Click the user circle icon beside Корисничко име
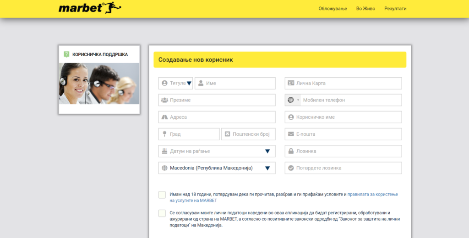The width and height of the screenshot is (469, 238). tap(291, 117)
